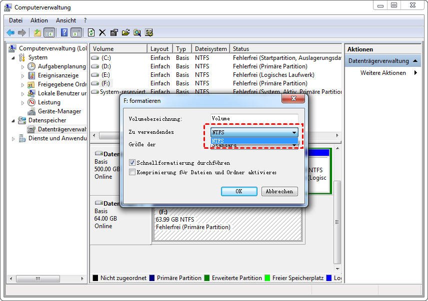428x301 pixels.
Task: Open the Datei menu
Action: point(15,20)
